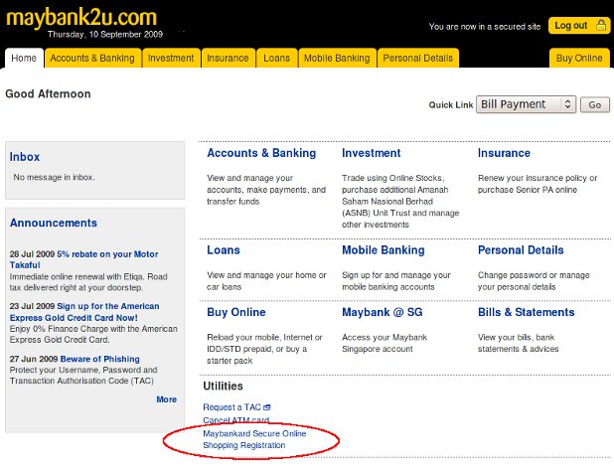Image resolution: width=614 pixels, height=469 pixels.
Task: Click the date 'Thursday, 10 September 2009'
Action: pyautogui.click(x=105, y=35)
